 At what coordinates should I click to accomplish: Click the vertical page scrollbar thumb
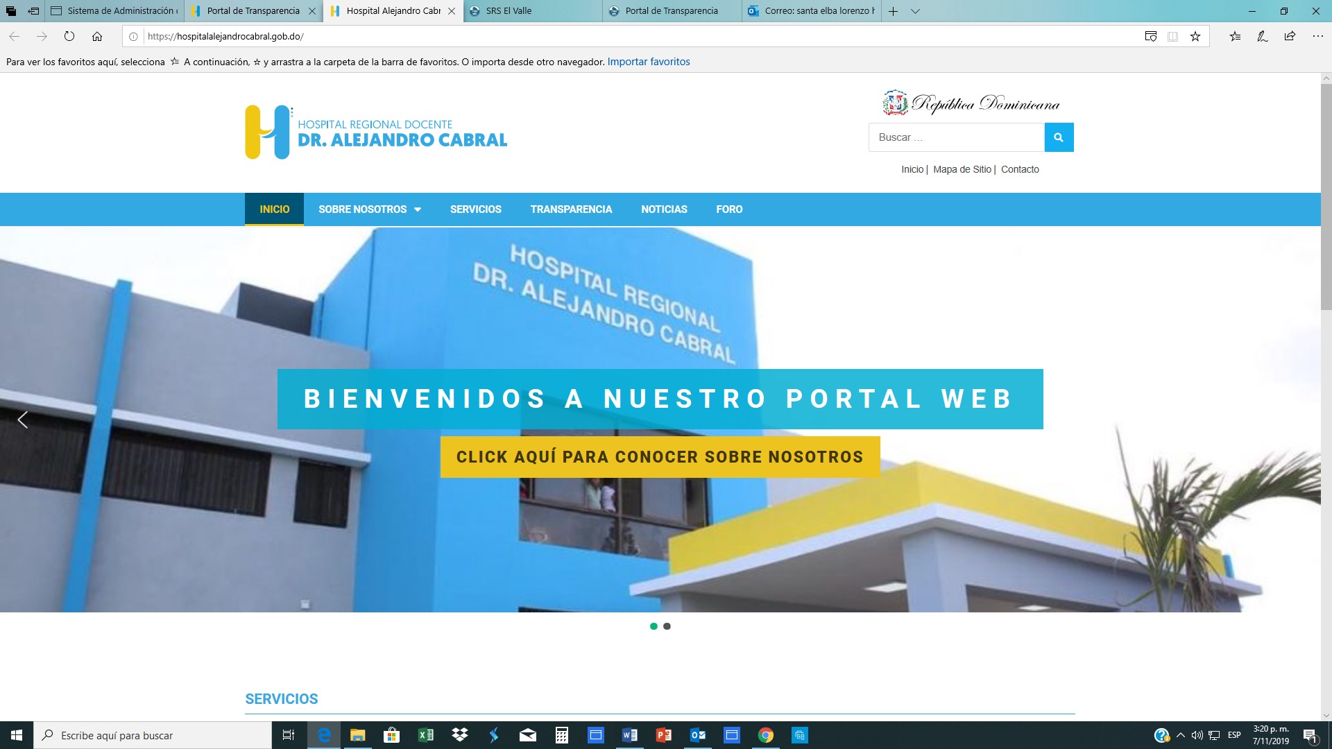click(x=1326, y=198)
